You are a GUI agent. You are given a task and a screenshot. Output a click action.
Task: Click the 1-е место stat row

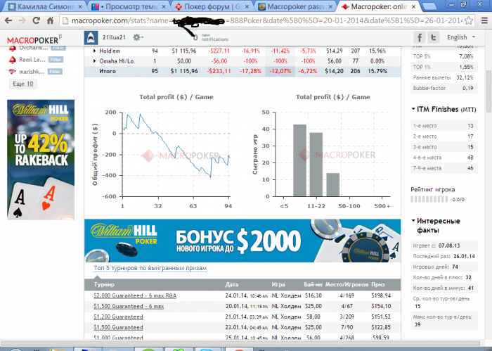(x=444, y=126)
